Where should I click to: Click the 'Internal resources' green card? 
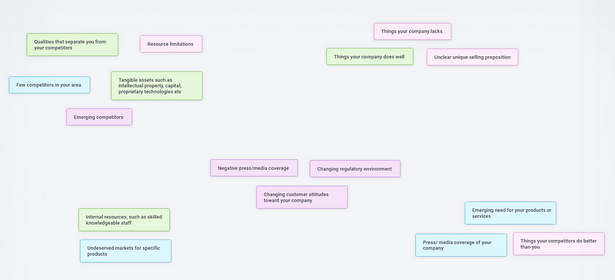[124, 220]
